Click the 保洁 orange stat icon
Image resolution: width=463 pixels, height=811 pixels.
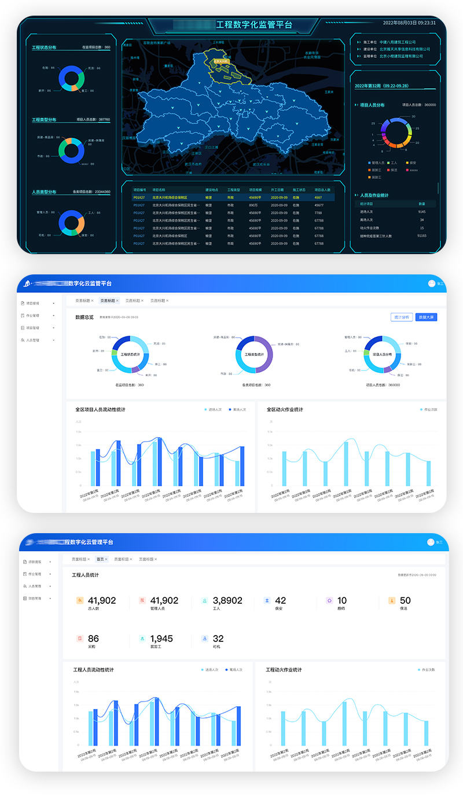click(x=392, y=601)
